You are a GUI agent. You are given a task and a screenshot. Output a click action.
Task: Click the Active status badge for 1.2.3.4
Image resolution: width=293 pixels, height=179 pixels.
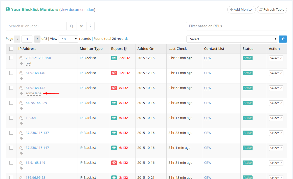click(x=247, y=118)
